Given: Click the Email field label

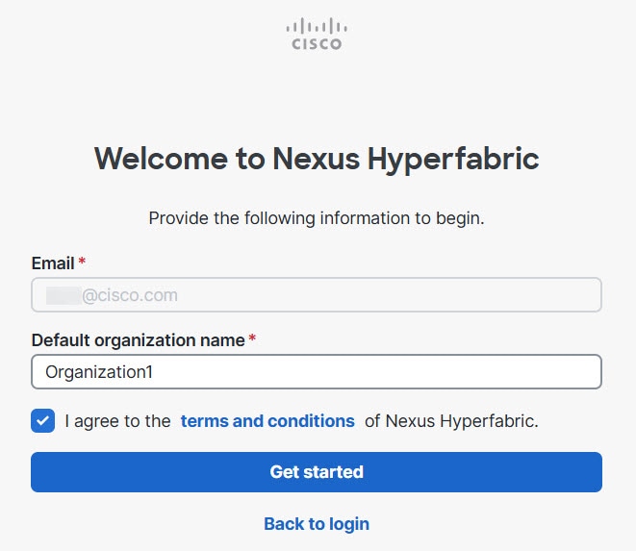Looking at the screenshot, I should click(53, 263).
